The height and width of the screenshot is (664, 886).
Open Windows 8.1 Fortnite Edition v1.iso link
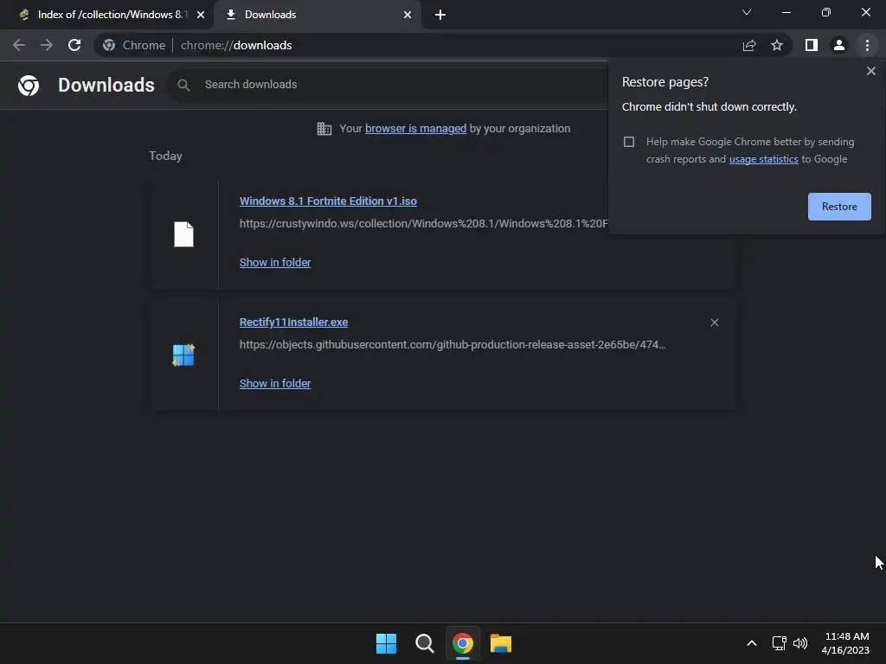point(328,201)
